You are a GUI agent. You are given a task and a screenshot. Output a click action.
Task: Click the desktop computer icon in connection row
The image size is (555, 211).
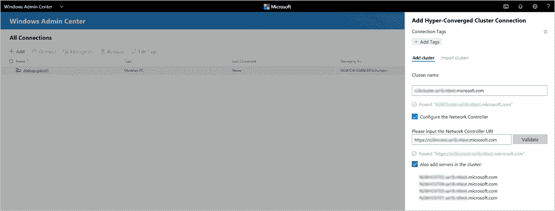[19, 70]
